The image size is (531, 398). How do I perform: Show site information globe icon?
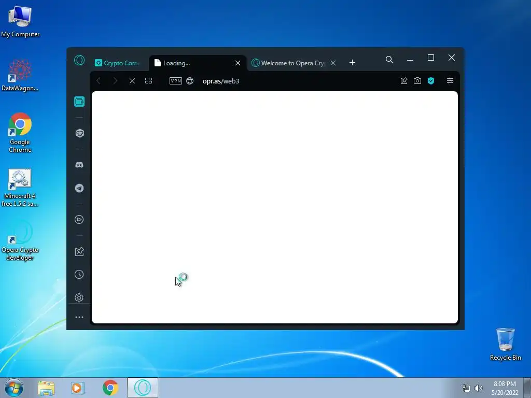[x=190, y=81]
